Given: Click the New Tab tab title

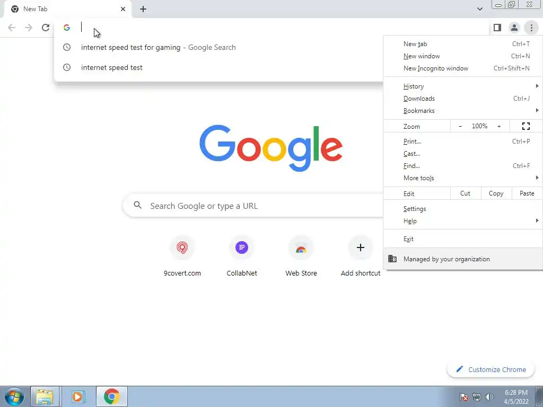Looking at the screenshot, I should (x=36, y=9).
